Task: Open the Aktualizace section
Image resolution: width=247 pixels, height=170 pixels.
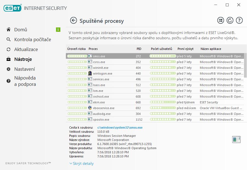Action: [x=26, y=49]
